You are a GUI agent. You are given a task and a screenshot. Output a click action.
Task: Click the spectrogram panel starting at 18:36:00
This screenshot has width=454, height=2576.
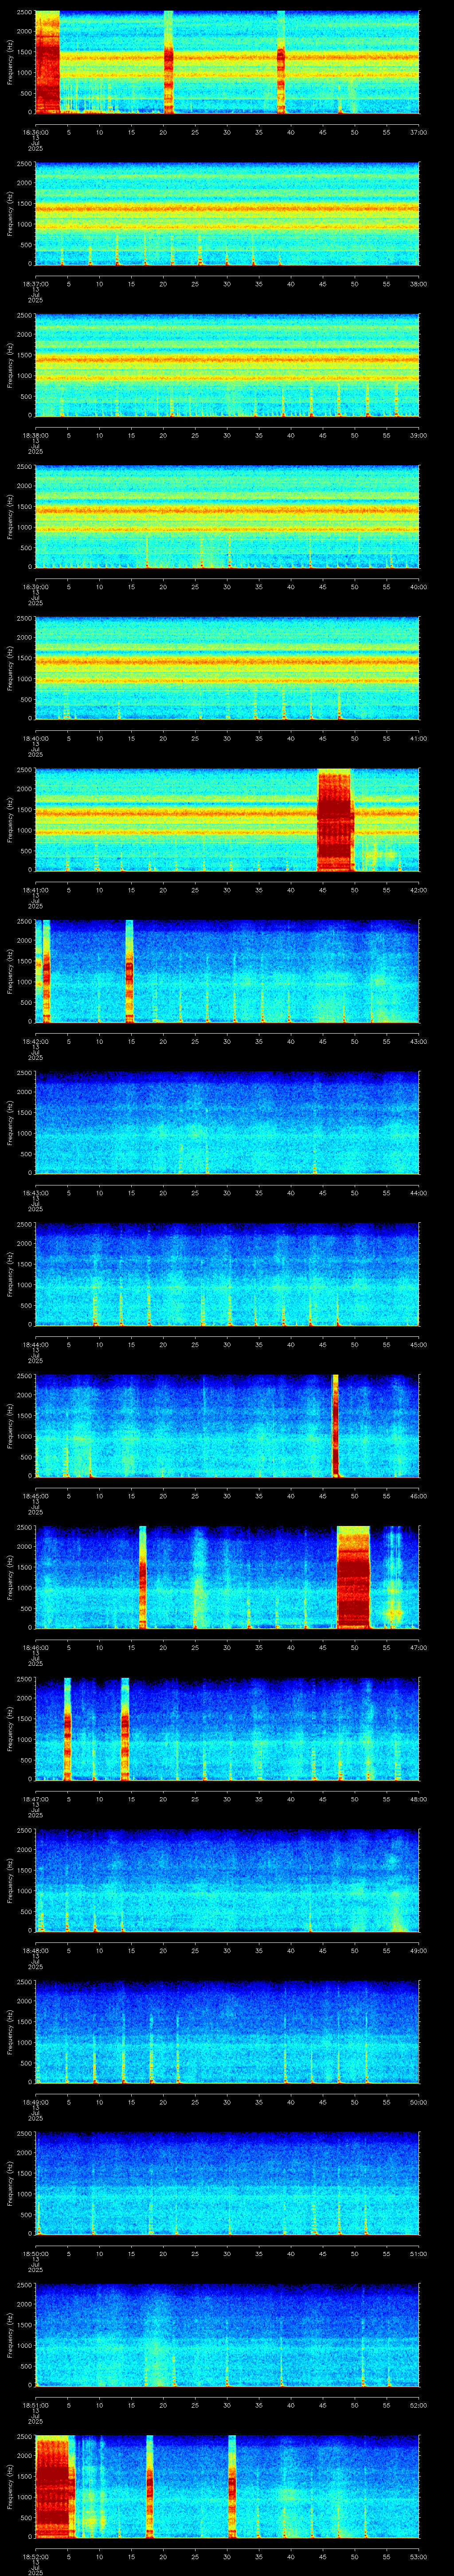(x=227, y=62)
